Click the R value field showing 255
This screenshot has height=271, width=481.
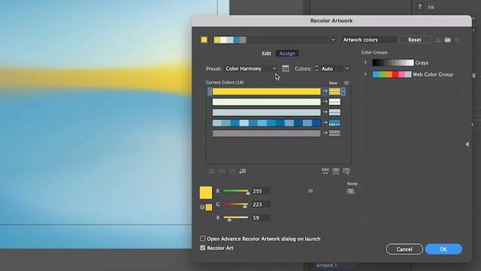261,191
